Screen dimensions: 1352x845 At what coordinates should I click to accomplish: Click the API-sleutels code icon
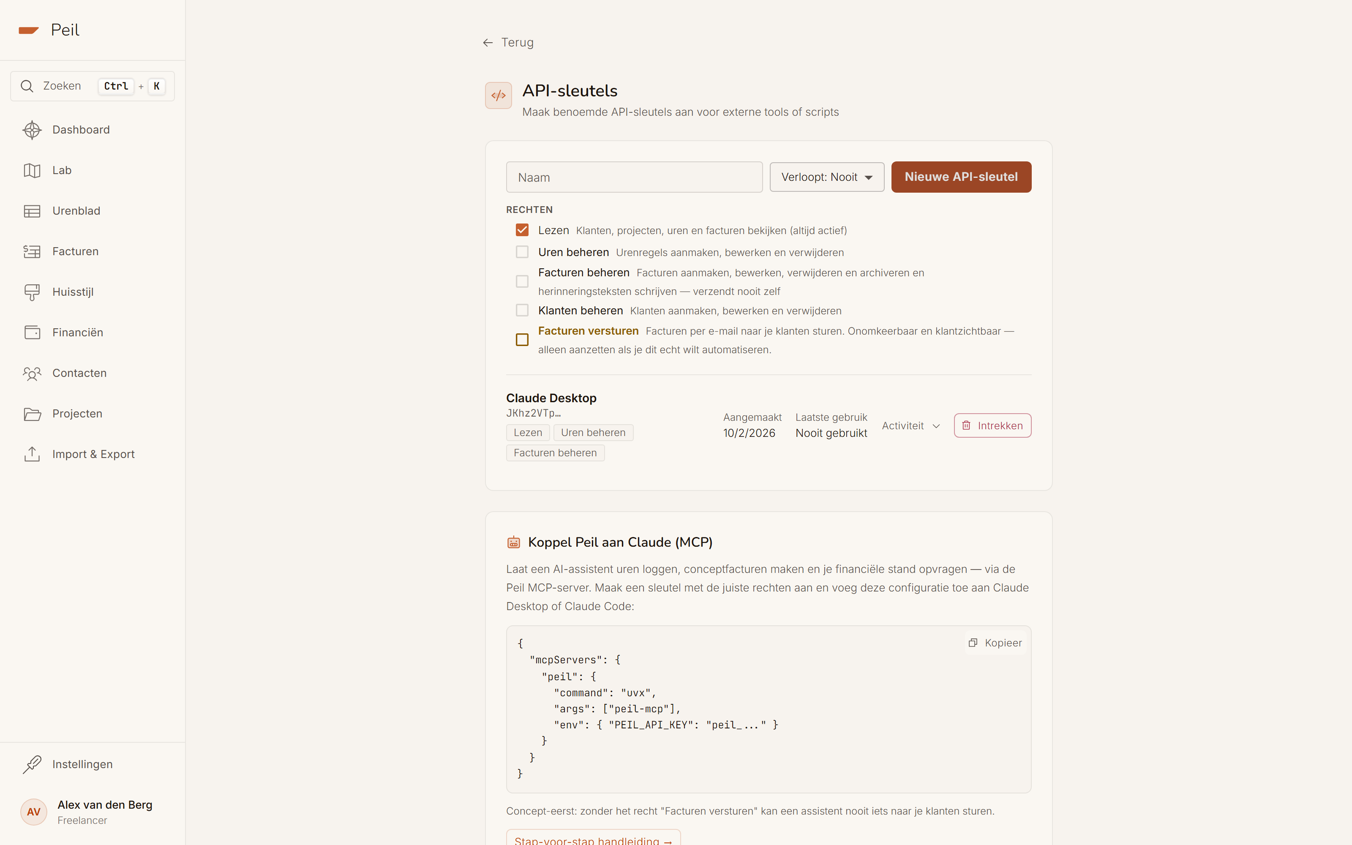[499, 95]
